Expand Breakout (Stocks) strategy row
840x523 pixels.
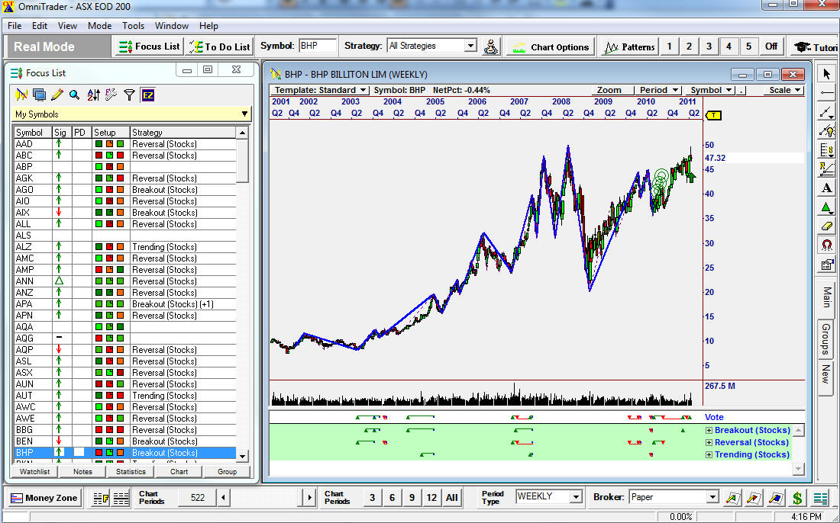pos(709,431)
